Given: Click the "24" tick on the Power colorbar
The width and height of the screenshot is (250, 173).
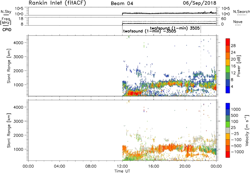Looking at the screenshot, I should (x=233, y=52).
